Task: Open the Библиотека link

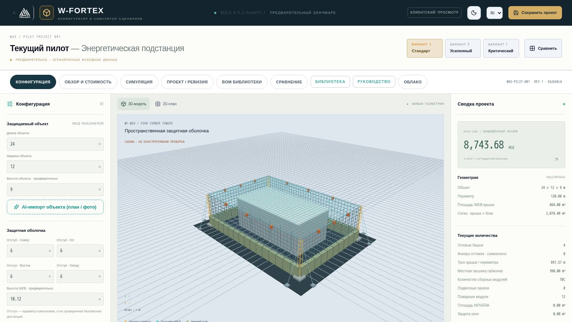Action: (330, 82)
